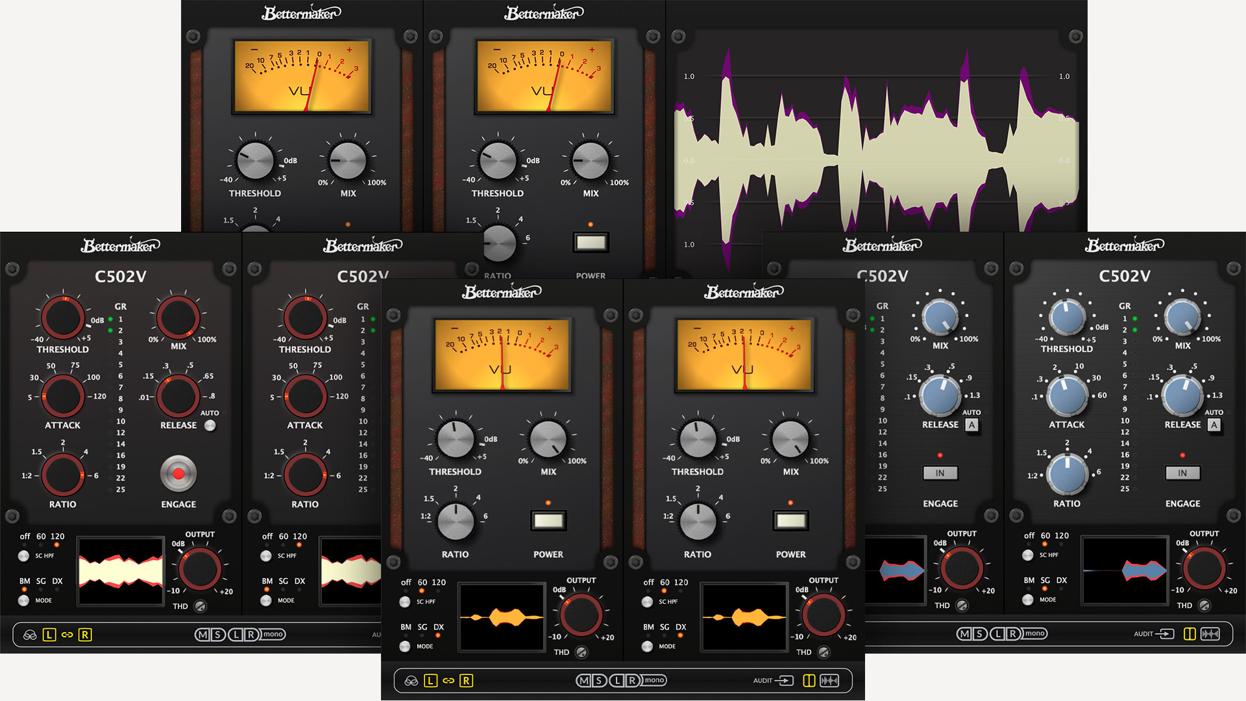This screenshot has width=1246, height=701.
Task: Click the yellow L channel icon in the frontmost plugin
Action: (430, 681)
